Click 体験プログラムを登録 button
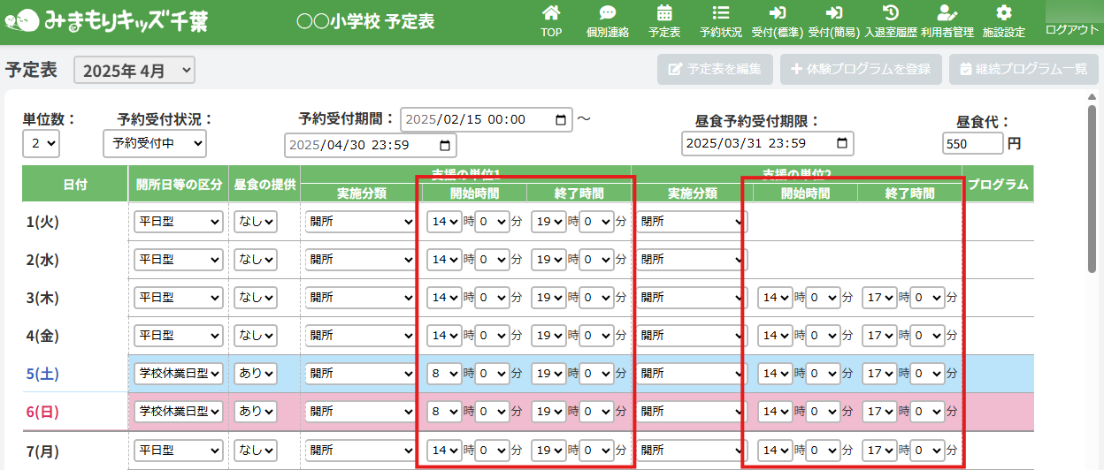The width and height of the screenshot is (1104, 470). click(x=861, y=69)
